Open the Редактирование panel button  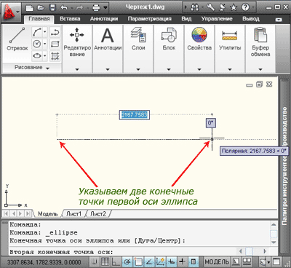click(x=77, y=49)
